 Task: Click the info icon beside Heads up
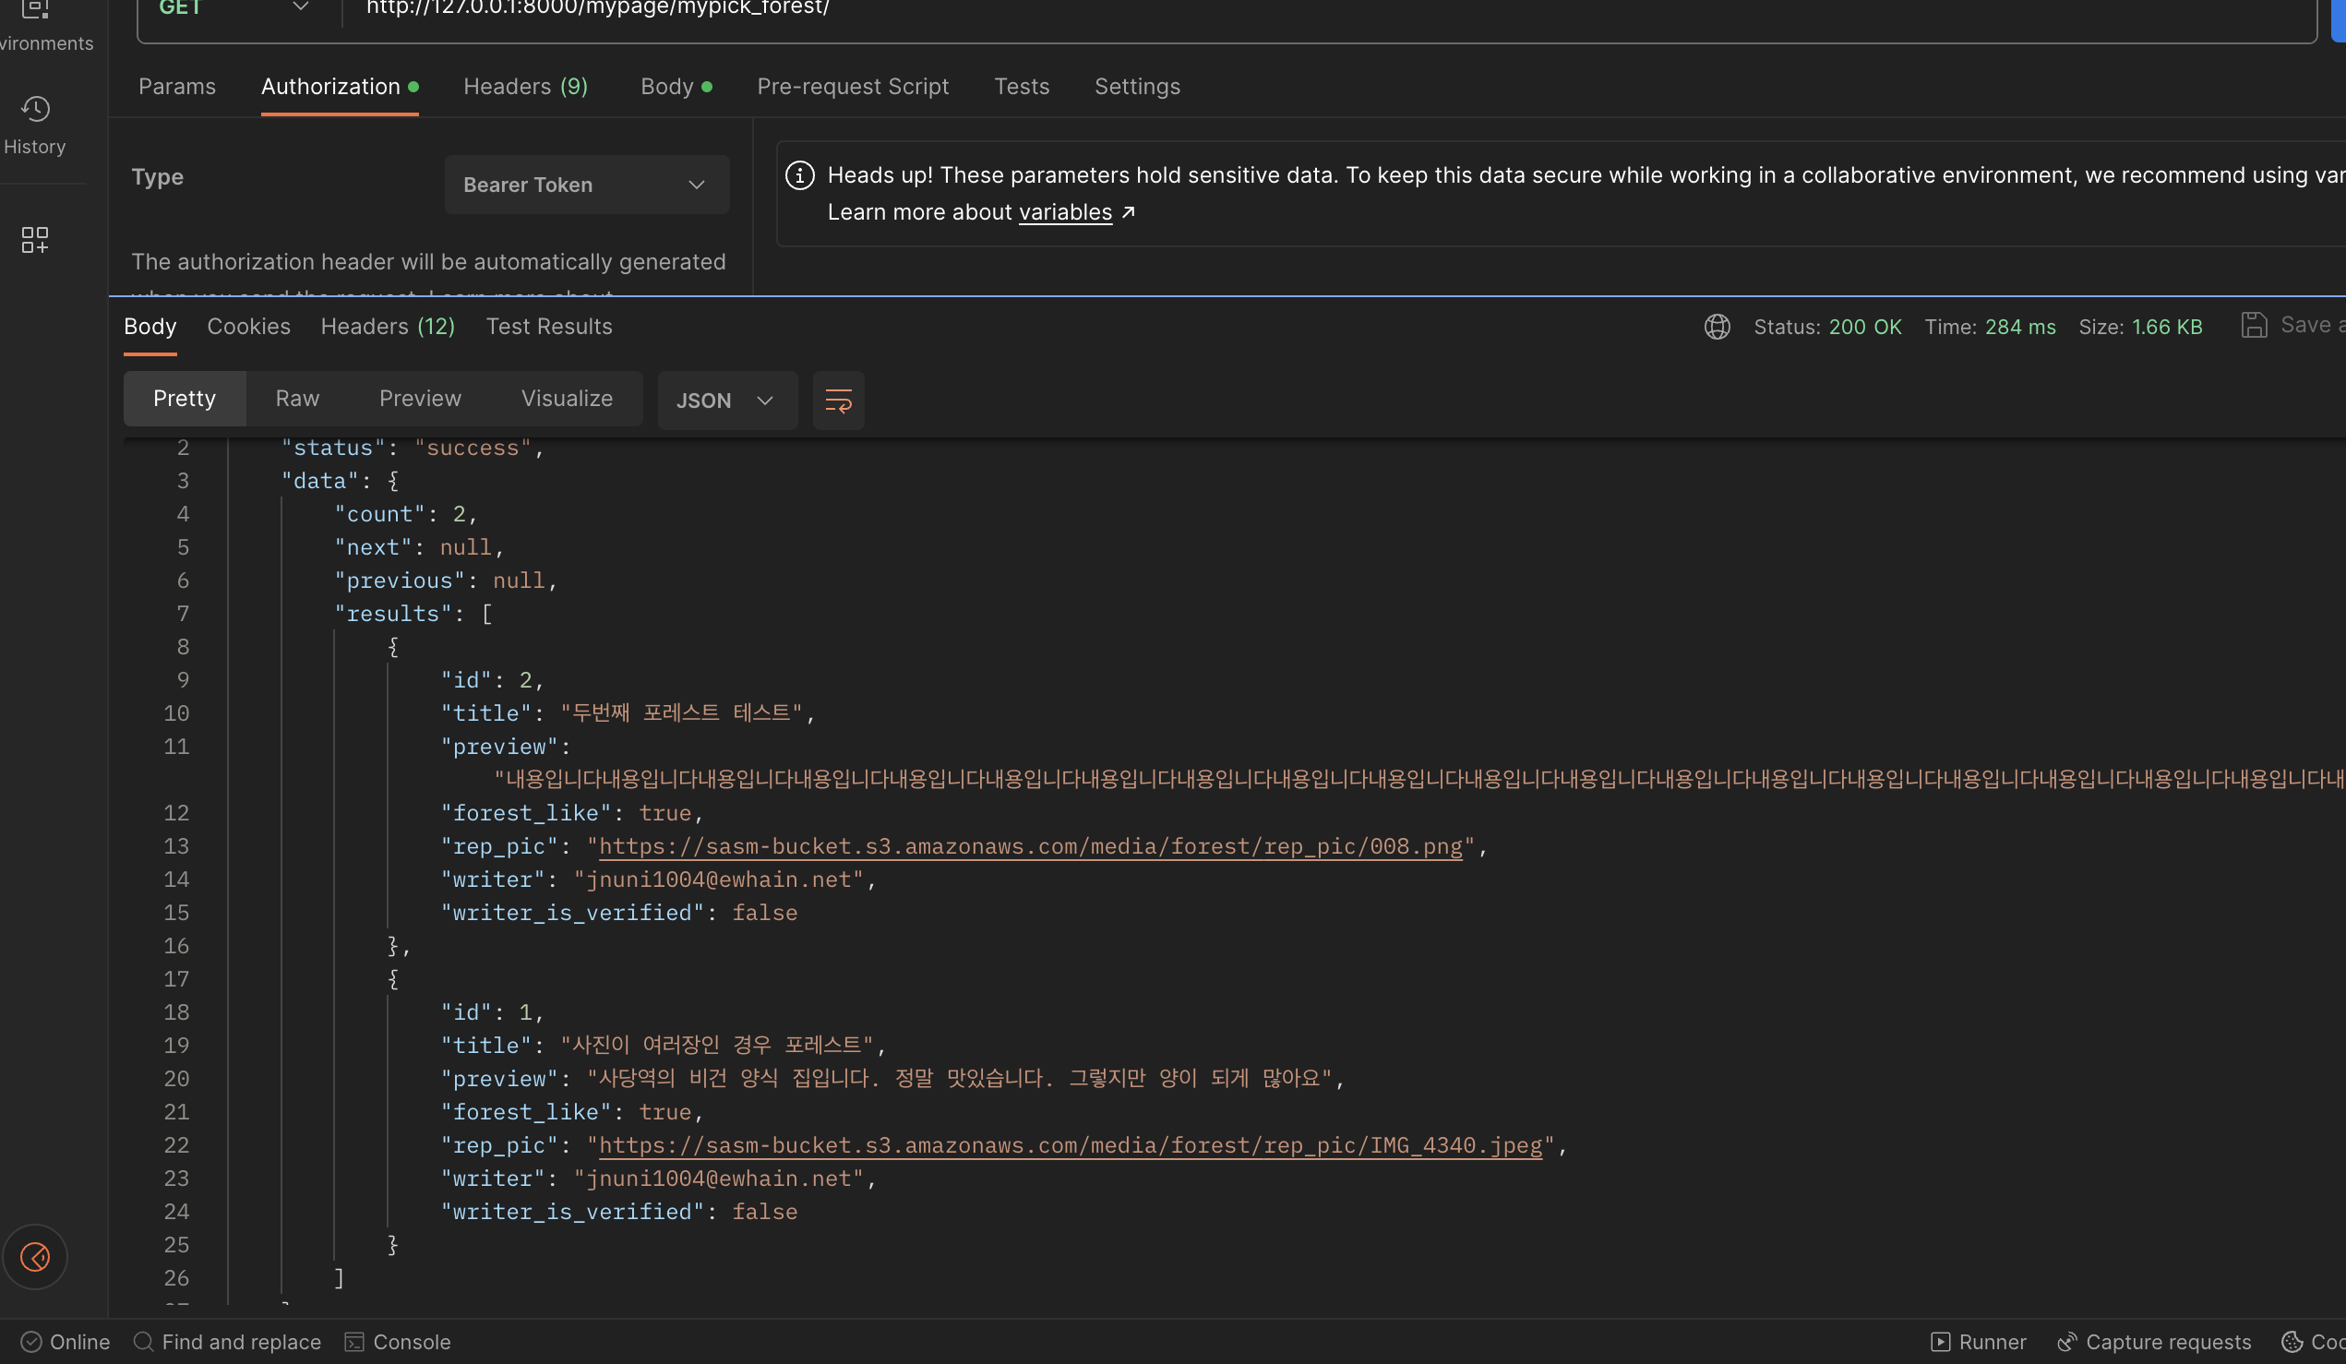[x=799, y=175]
